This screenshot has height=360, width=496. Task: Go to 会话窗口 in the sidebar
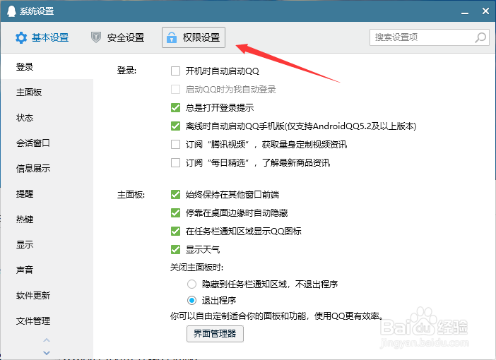[x=47, y=143]
